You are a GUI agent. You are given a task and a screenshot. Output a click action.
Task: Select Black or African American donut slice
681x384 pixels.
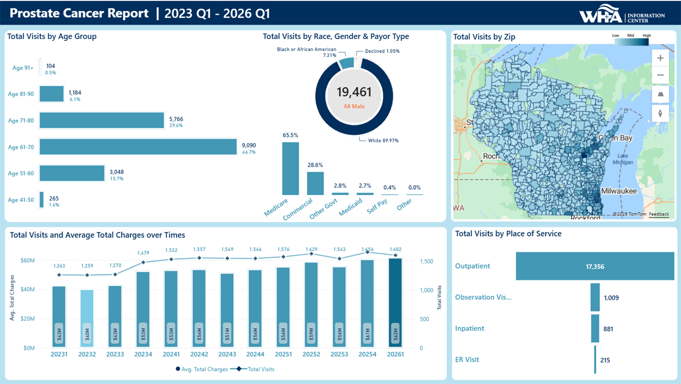(346, 63)
